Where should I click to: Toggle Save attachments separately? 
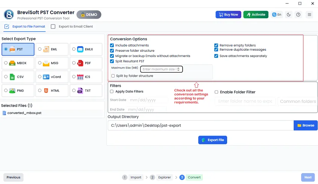coord(216,56)
